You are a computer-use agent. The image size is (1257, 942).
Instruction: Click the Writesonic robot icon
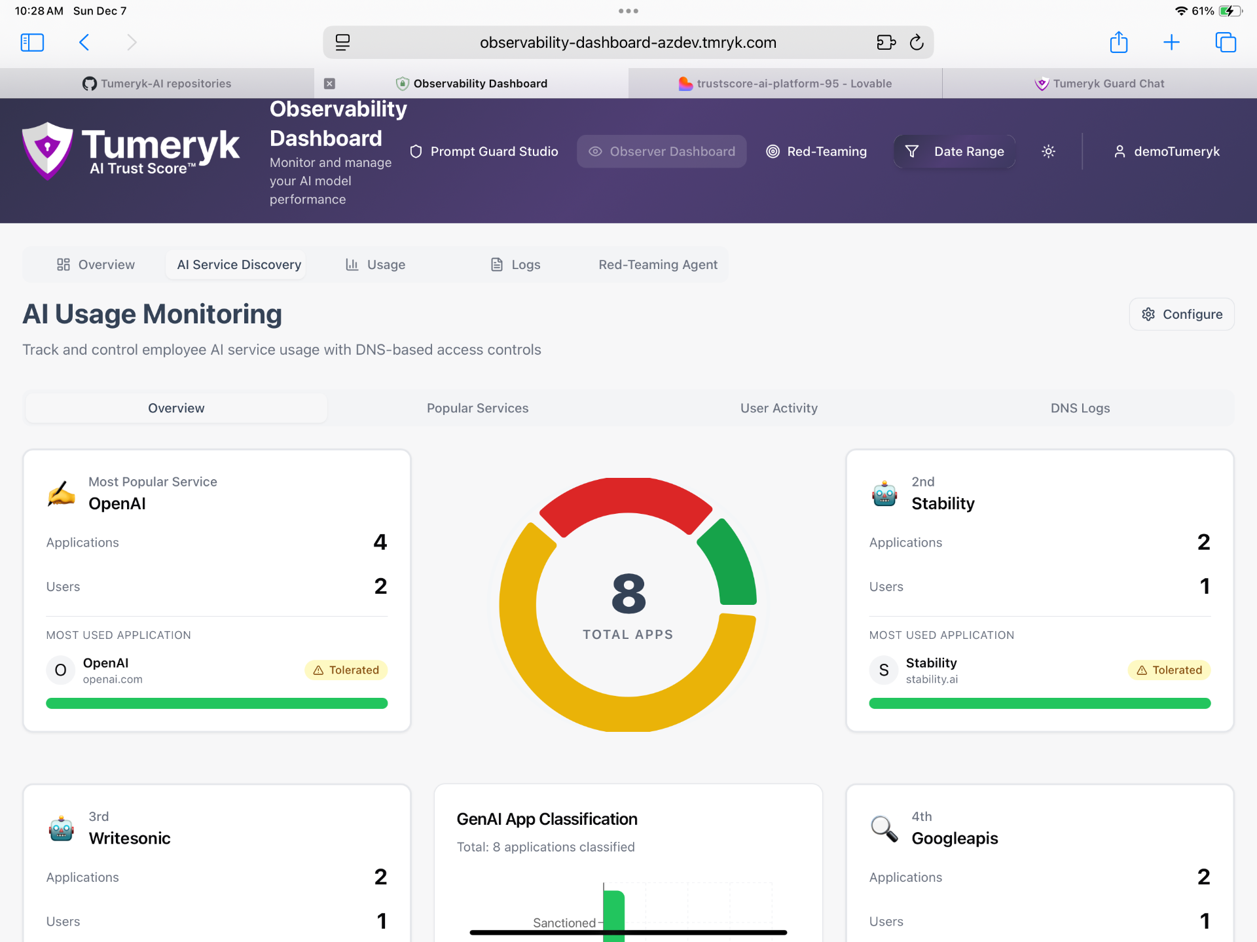(x=62, y=828)
